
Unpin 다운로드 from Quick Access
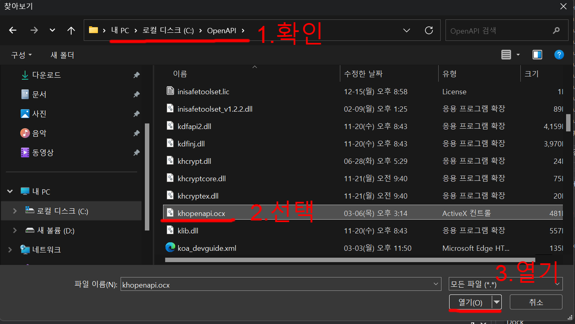click(136, 74)
